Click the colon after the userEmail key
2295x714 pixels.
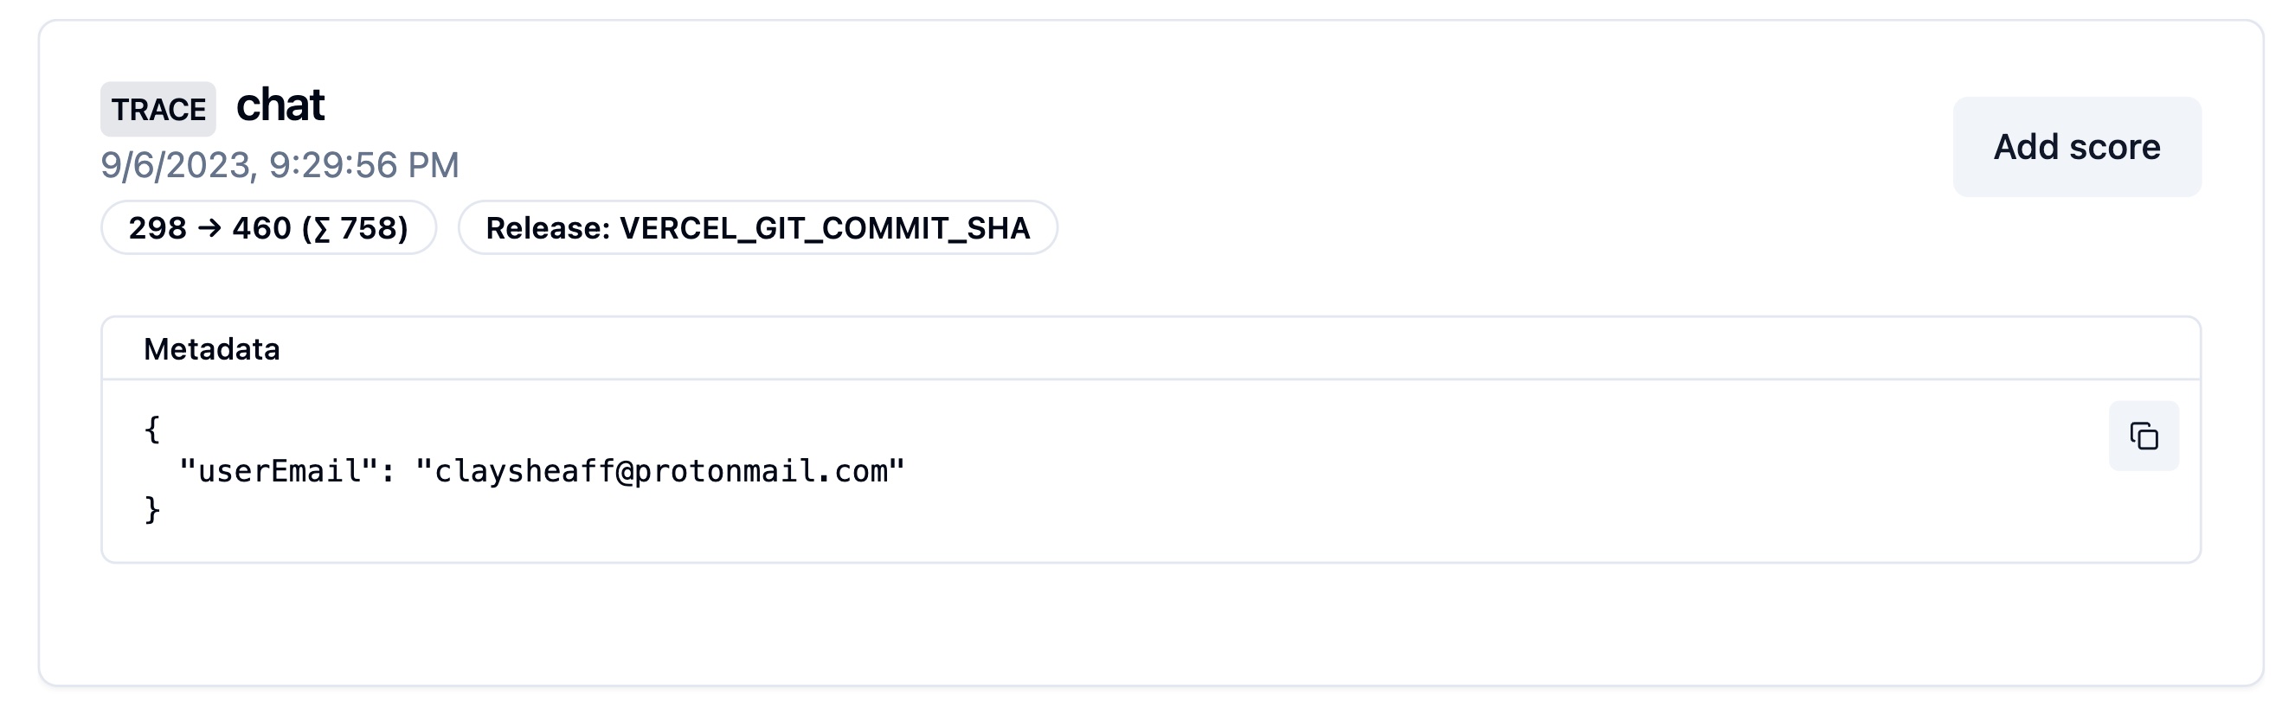click(x=388, y=471)
